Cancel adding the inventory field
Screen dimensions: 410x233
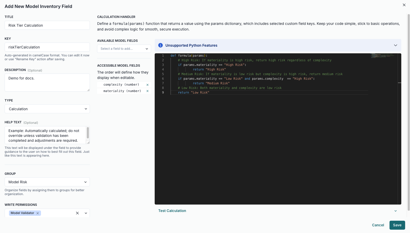pos(378,225)
